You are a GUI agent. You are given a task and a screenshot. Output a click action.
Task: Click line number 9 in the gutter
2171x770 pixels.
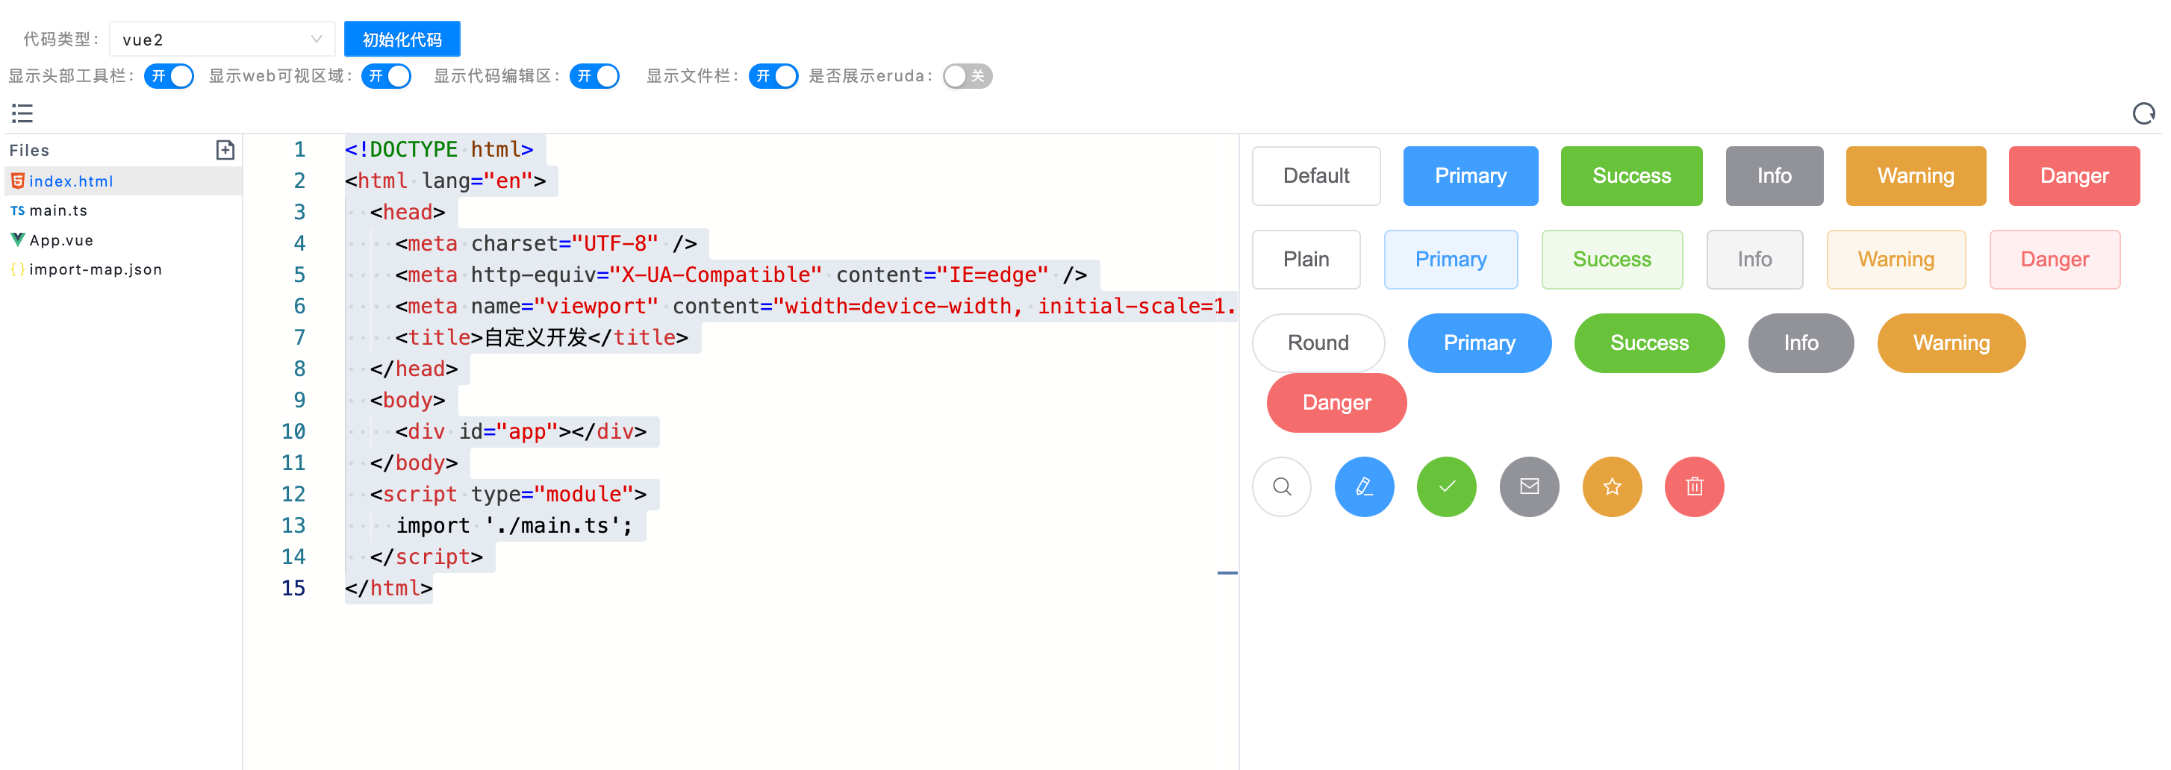pyautogui.click(x=299, y=400)
